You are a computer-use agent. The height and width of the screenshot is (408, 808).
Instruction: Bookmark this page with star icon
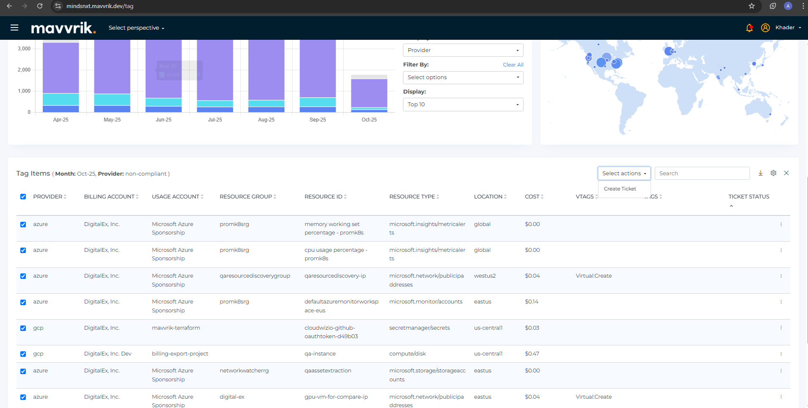point(752,6)
